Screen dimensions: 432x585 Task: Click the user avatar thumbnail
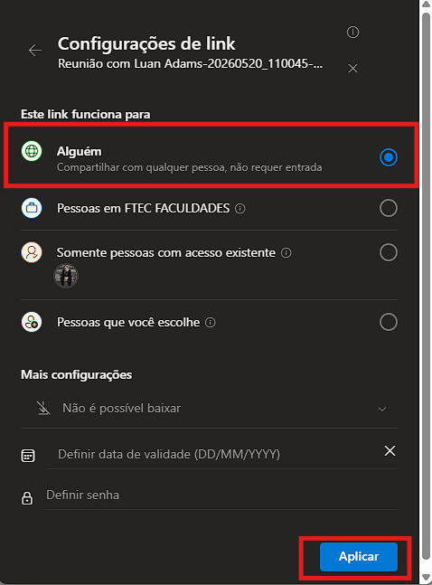[x=66, y=276]
